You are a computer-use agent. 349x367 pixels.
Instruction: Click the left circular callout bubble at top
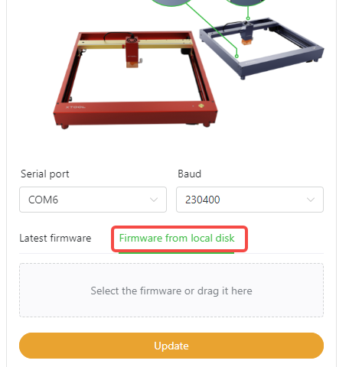click(x=171, y=2)
